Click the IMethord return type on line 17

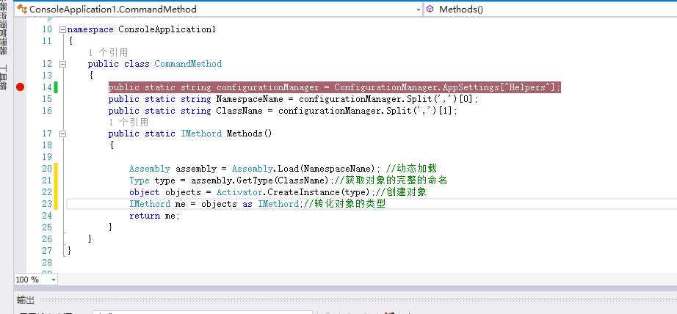pos(201,134)
